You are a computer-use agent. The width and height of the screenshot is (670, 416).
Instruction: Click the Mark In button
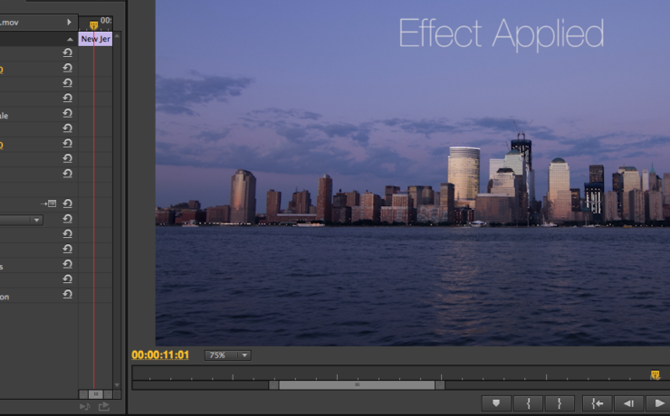(x=528, y=402)
